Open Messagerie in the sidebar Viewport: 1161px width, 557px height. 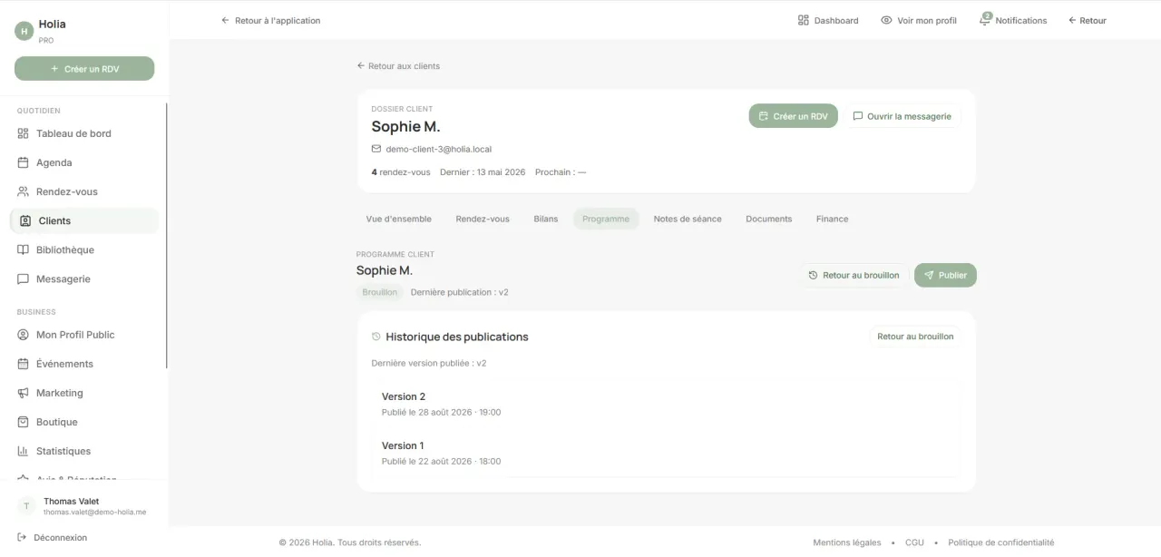[x=84, y=278]
